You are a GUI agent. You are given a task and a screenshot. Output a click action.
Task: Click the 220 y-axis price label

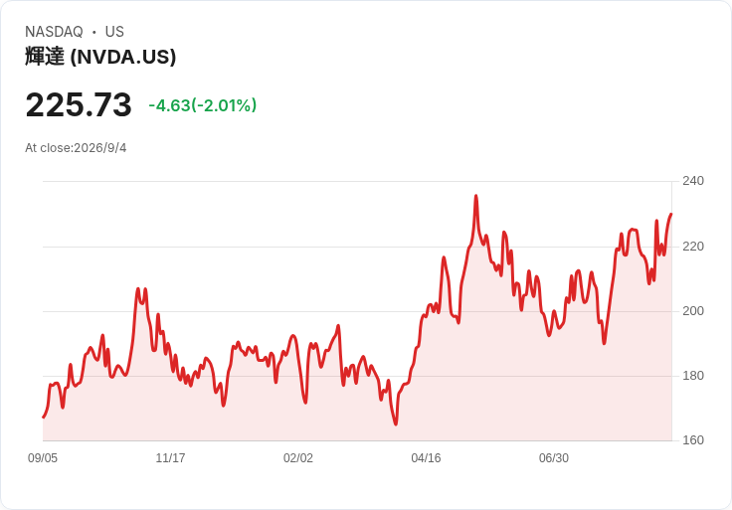tap(693, 247)
